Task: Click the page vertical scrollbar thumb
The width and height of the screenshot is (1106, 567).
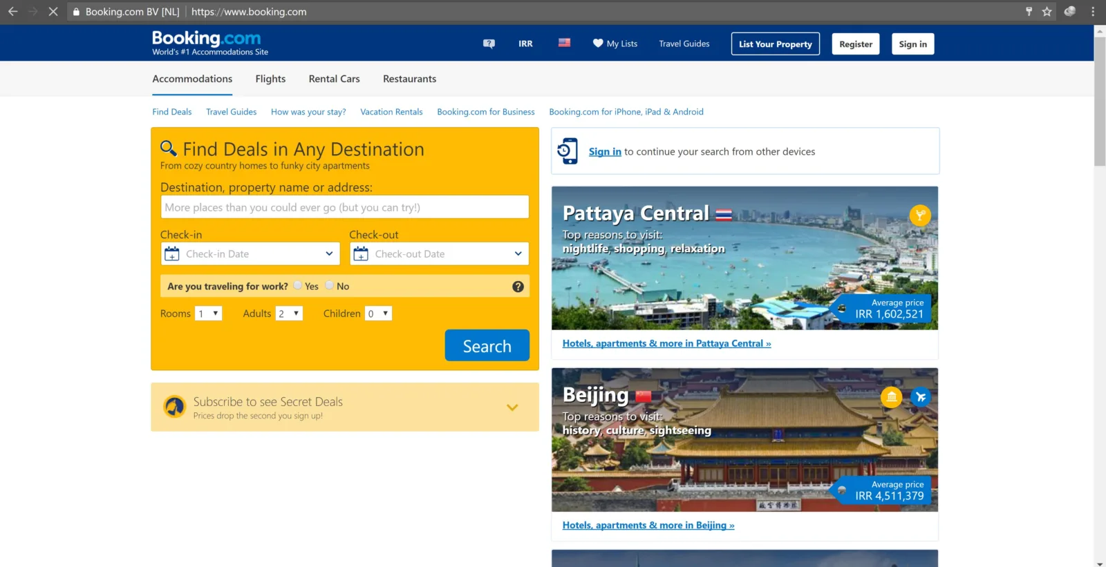Action: 1100,102
